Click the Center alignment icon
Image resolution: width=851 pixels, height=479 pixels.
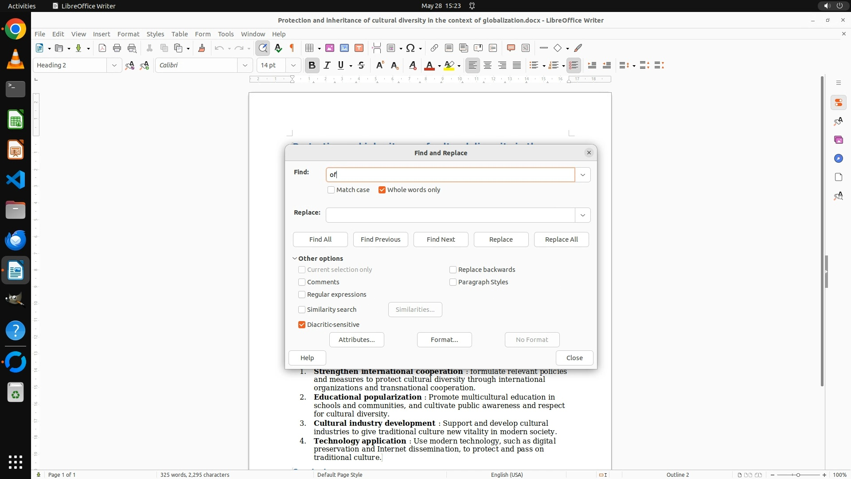point(488,65)
